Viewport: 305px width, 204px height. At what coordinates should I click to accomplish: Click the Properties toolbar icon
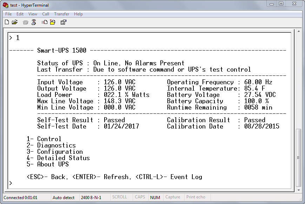click(x=64, y=22)
